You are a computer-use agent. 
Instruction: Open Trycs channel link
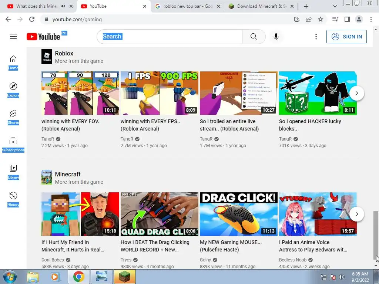pyautogui.click(x=126, y=260)
